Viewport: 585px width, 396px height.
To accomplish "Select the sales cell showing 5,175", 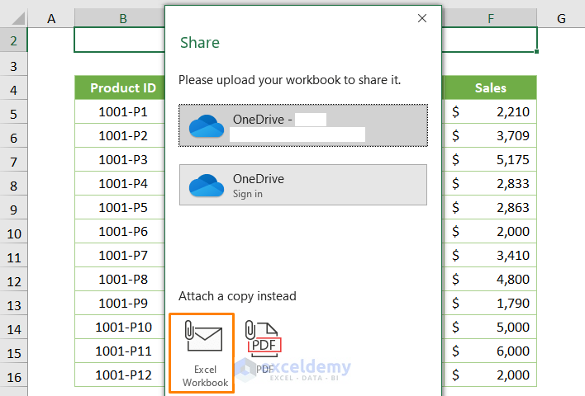I will pyautogui.click(x=491, y=160).
